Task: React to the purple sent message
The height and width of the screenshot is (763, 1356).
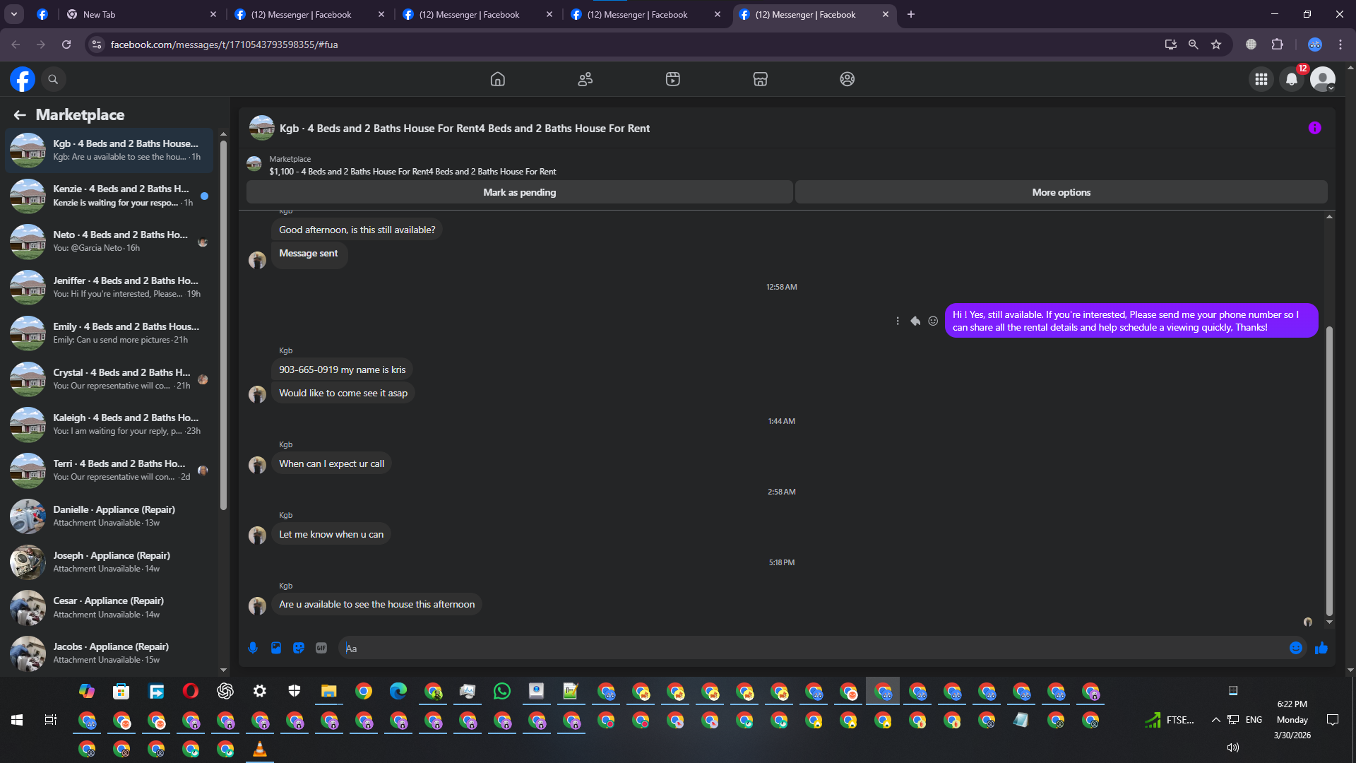Action: click(933, 321)
